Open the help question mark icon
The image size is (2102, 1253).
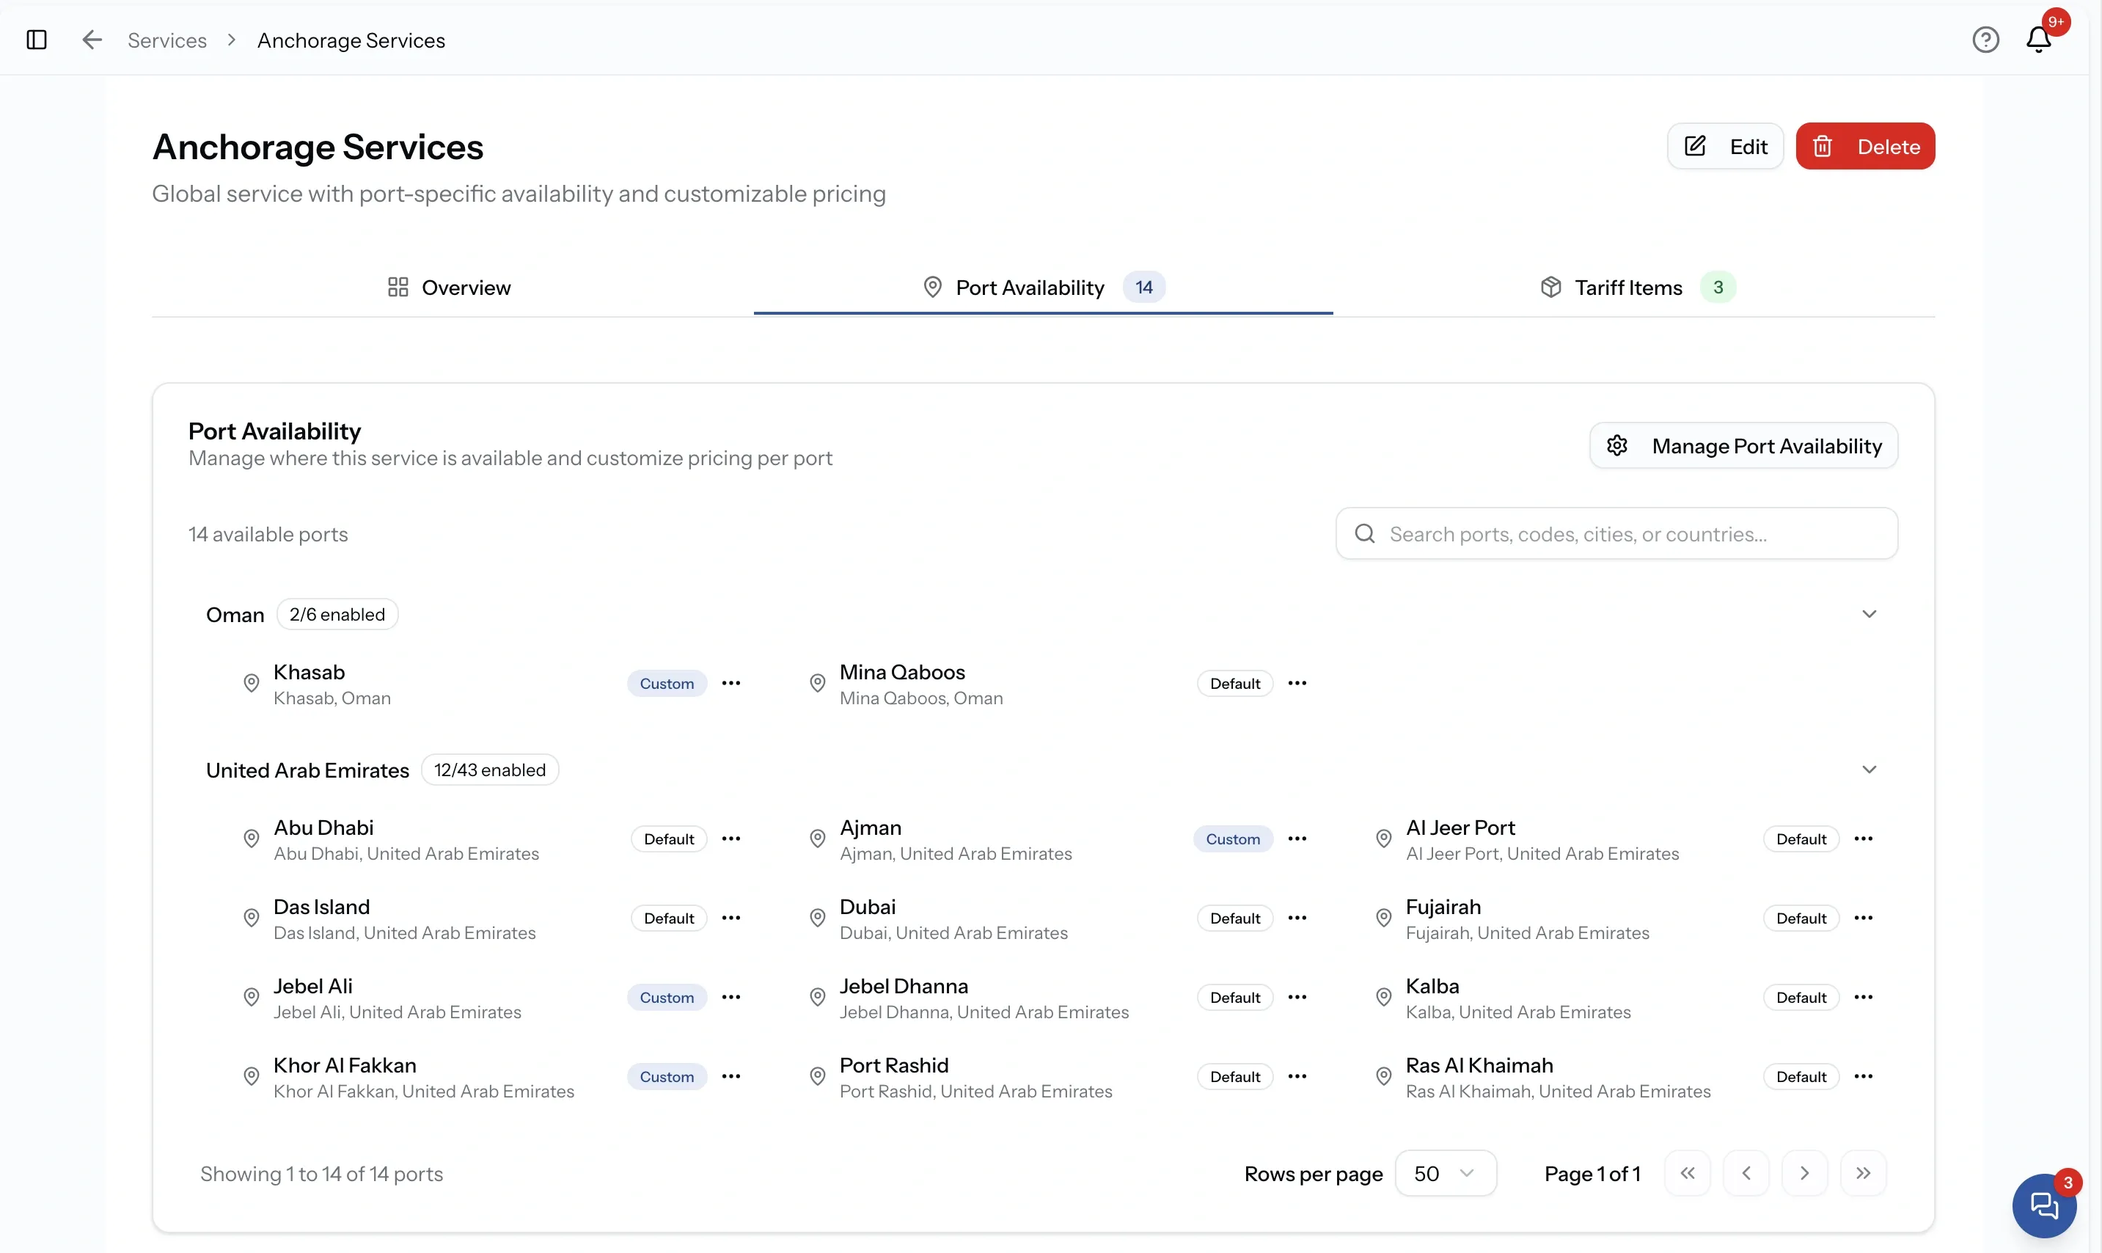1985,40
